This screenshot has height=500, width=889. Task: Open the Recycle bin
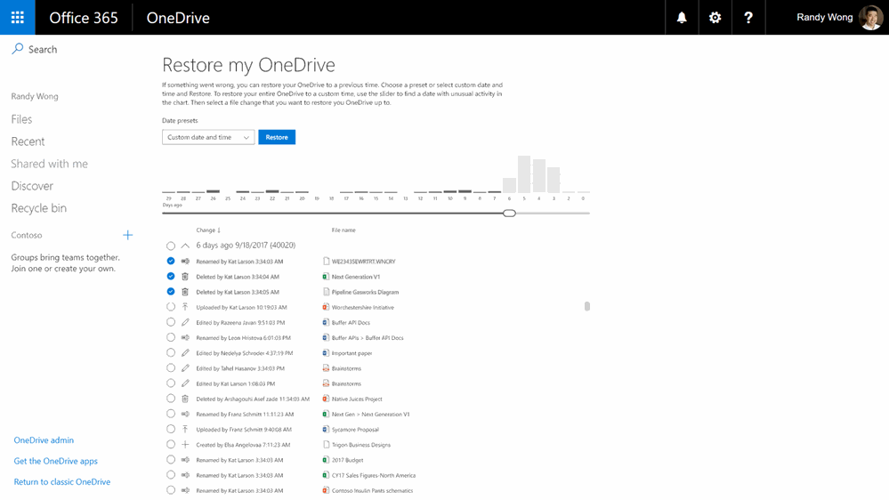tap(38, 208)
